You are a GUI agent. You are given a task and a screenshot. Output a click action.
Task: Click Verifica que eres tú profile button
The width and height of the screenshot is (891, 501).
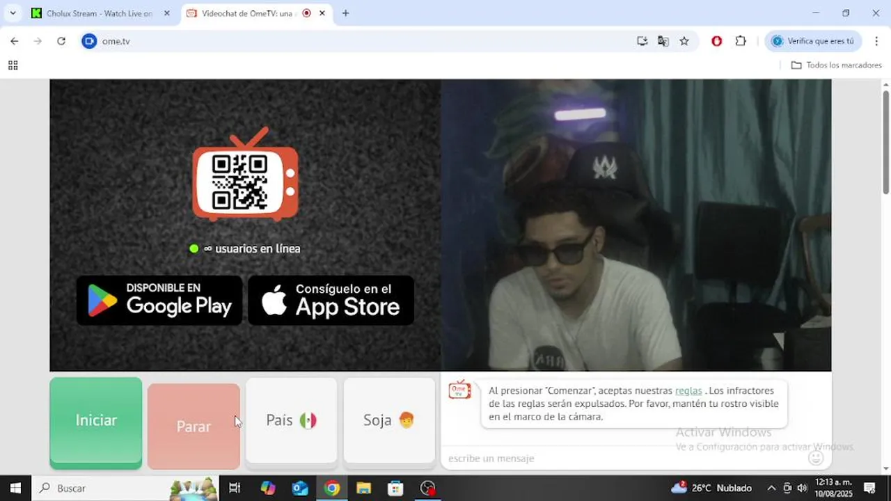pos(813,41)
